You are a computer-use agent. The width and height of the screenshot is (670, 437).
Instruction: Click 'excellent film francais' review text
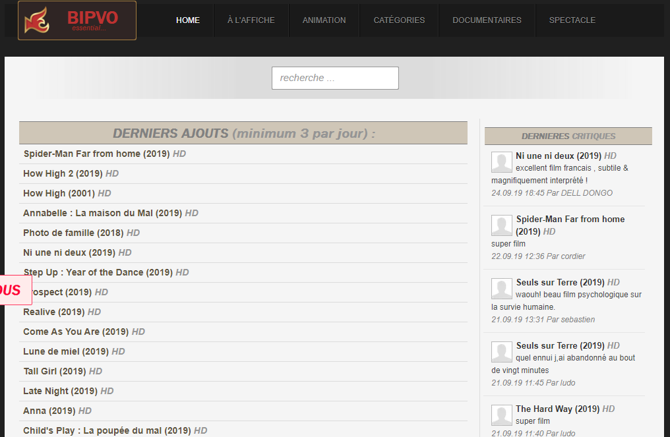coord(560,174)
